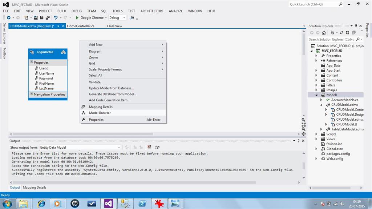Screen dimensions: 372x209
Task: Open Internet Explorer from the taskbar
Action: pos(41,204)
